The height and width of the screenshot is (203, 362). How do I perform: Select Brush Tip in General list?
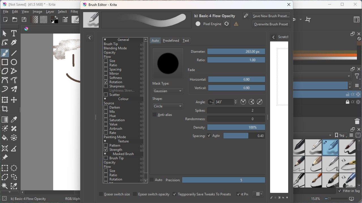click(x=111, y=44)
